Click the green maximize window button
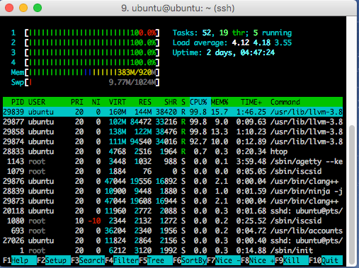The image size is (359, 268). tap(38, 8)
